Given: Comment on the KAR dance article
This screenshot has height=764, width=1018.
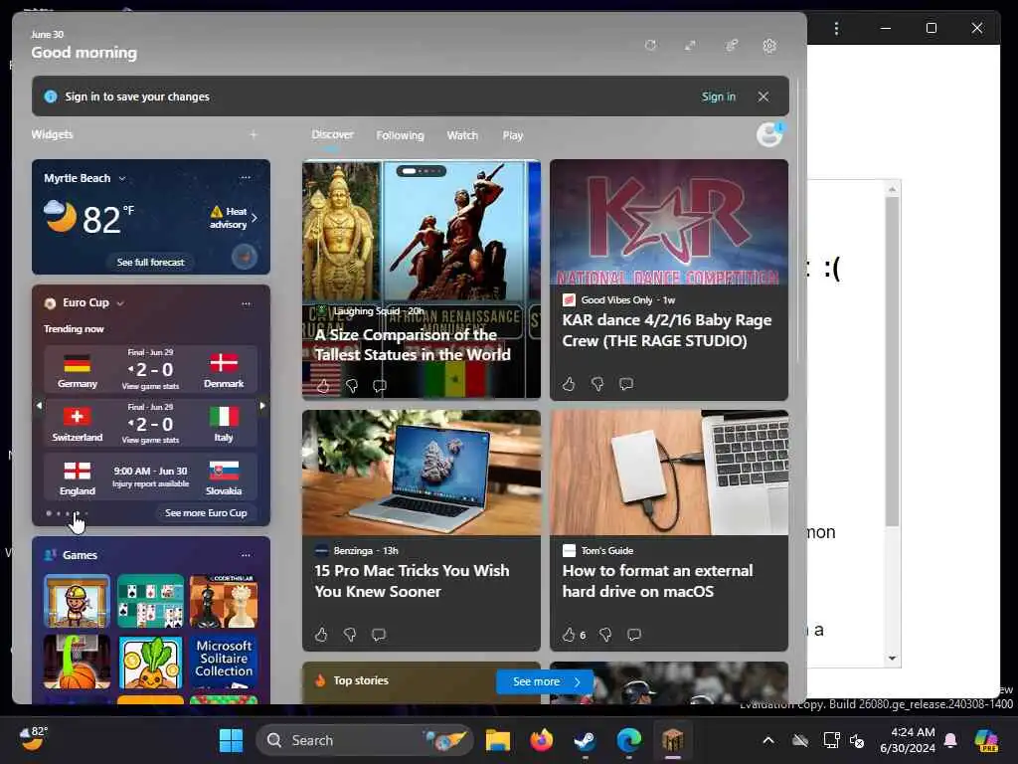Looking at the screenshot, I should click(626, 384).
